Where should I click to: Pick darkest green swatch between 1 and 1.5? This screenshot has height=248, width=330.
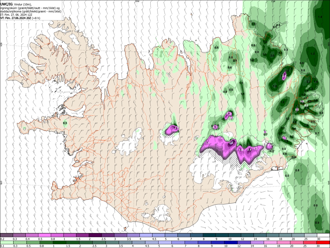60,243
